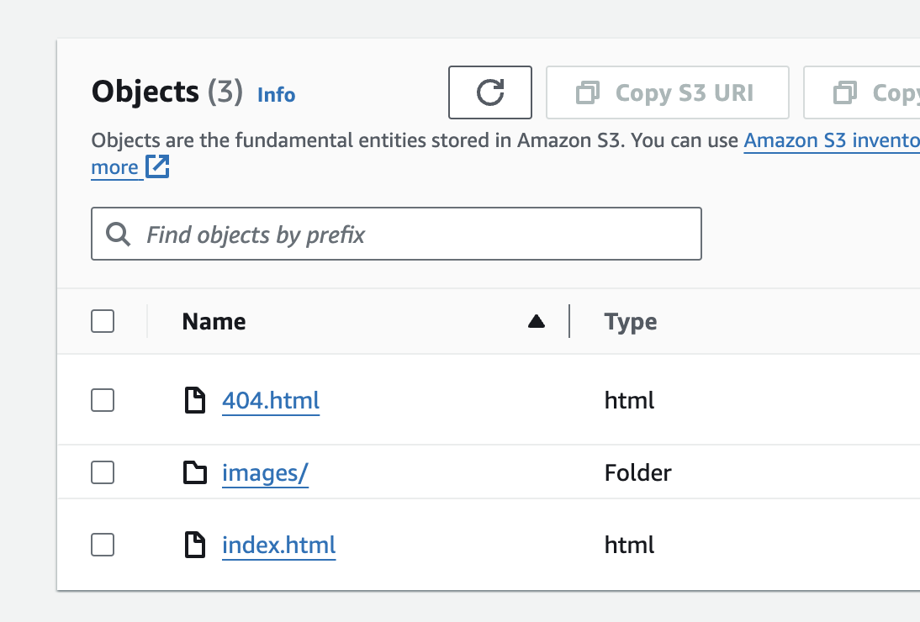Click the file icon beside 404.html
920x622 pixels.
[195, 401]
